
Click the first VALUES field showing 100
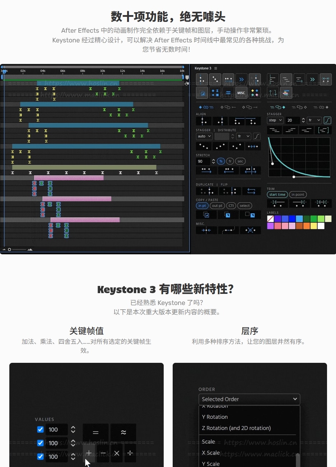[x=57, y=430]
